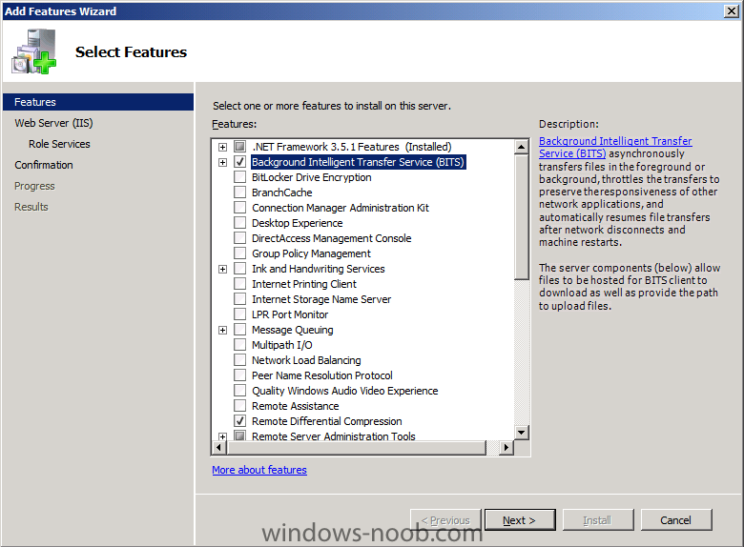Screen dimensions: 744x547
Task: Click the horizontal scroll right arrow
Action: 506,447
